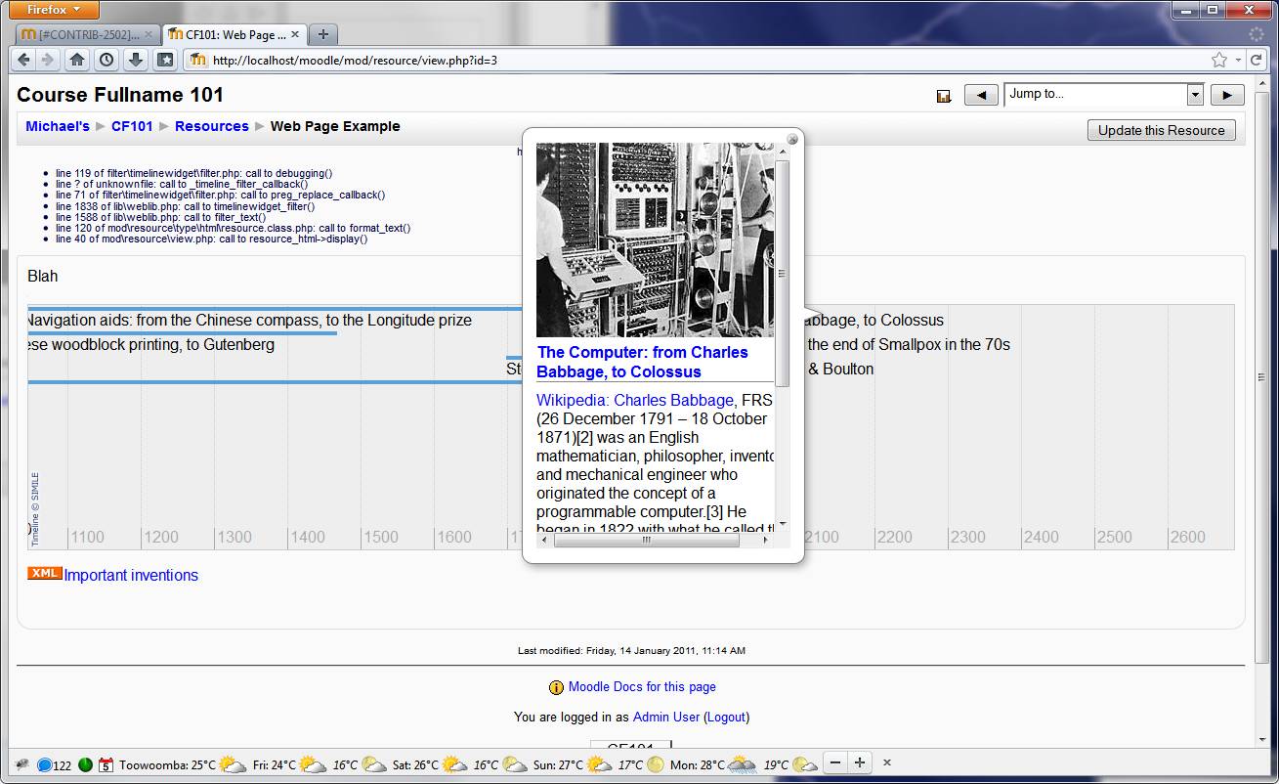Open the Firefox application menu
This screenshot has height=784, width=1279.
(x=55, y=10)
